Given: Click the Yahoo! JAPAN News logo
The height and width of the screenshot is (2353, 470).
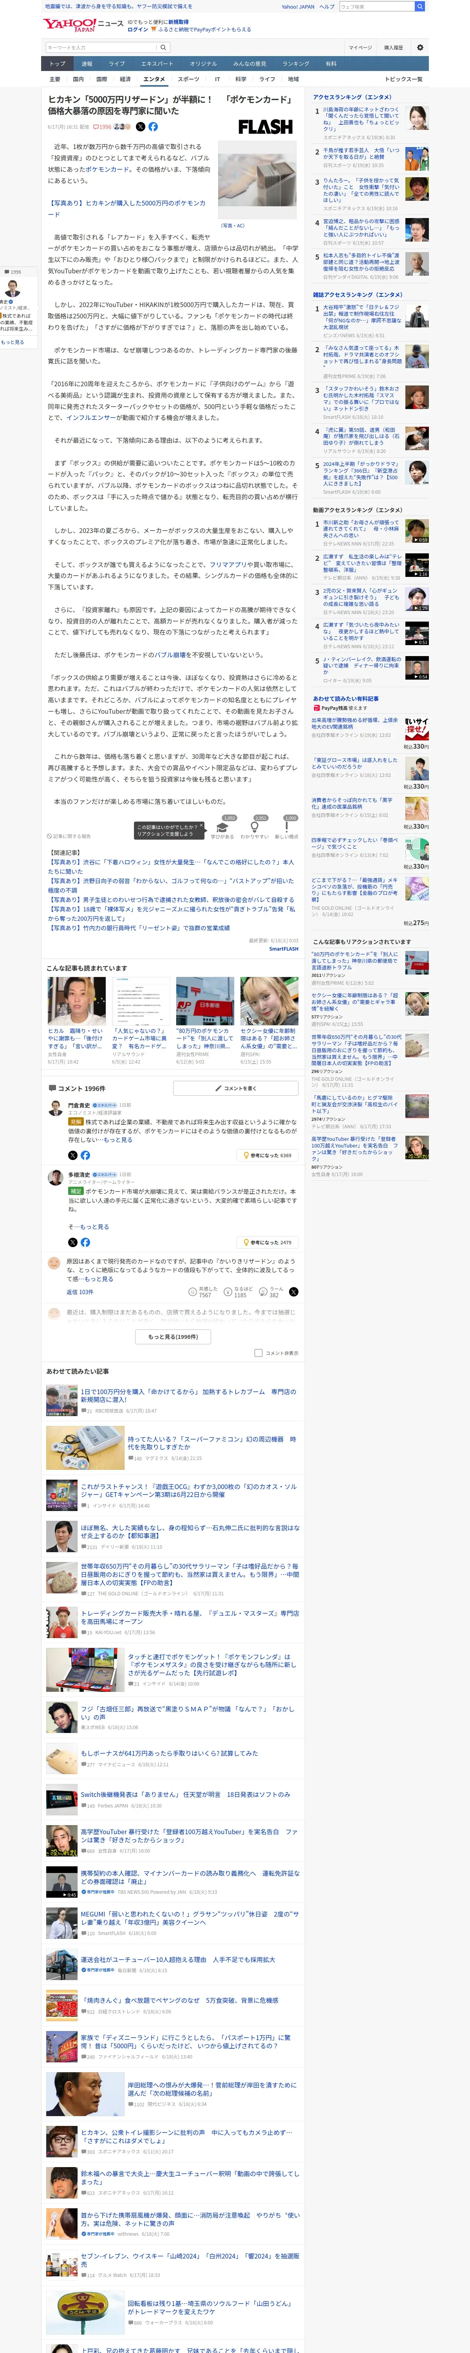Looking at the screenshot, I should pyautogui.click(x=82, y=25).
